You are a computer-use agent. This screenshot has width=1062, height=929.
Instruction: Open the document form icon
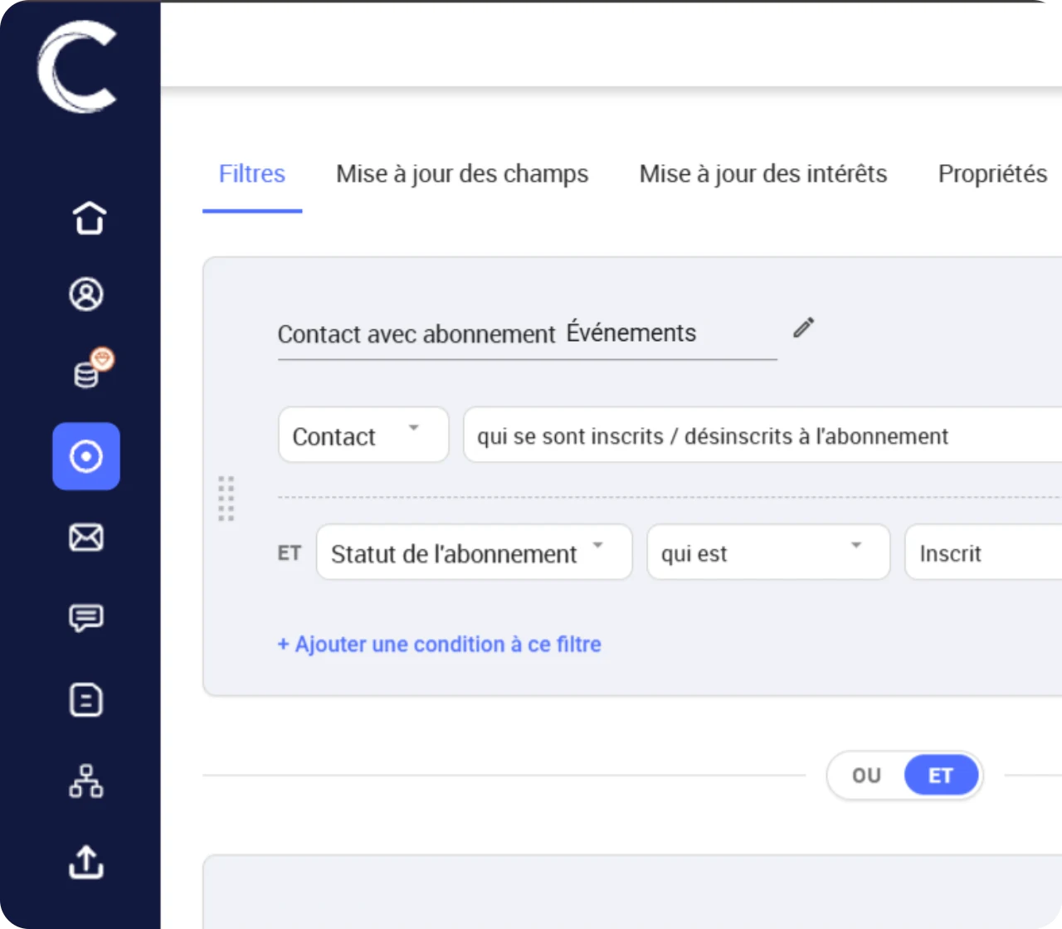pos(86,700)
